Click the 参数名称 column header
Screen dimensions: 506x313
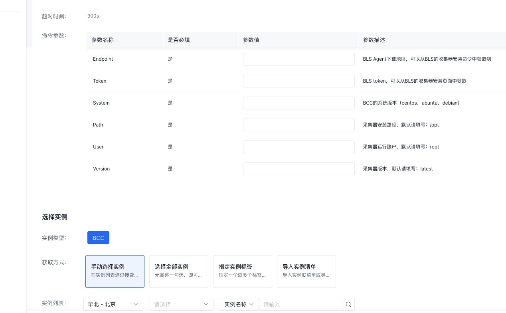click(103, 40)
